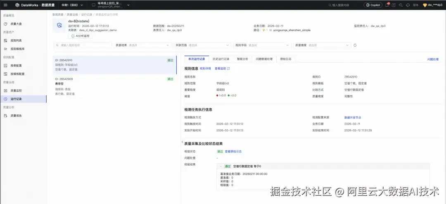Open the 华南1（深圳） region selector

click(x=71, y=5)
